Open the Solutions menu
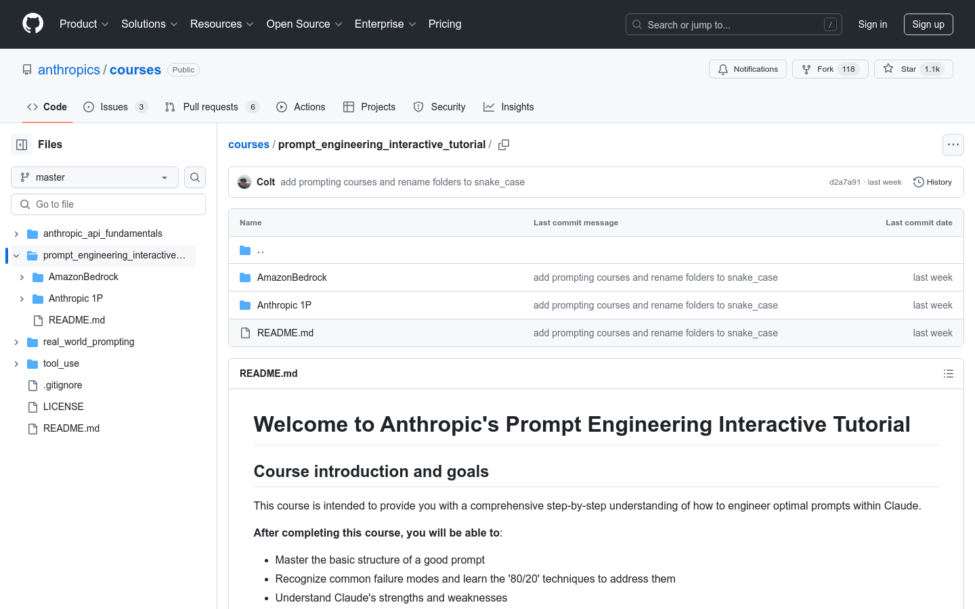 pos(149,24)
